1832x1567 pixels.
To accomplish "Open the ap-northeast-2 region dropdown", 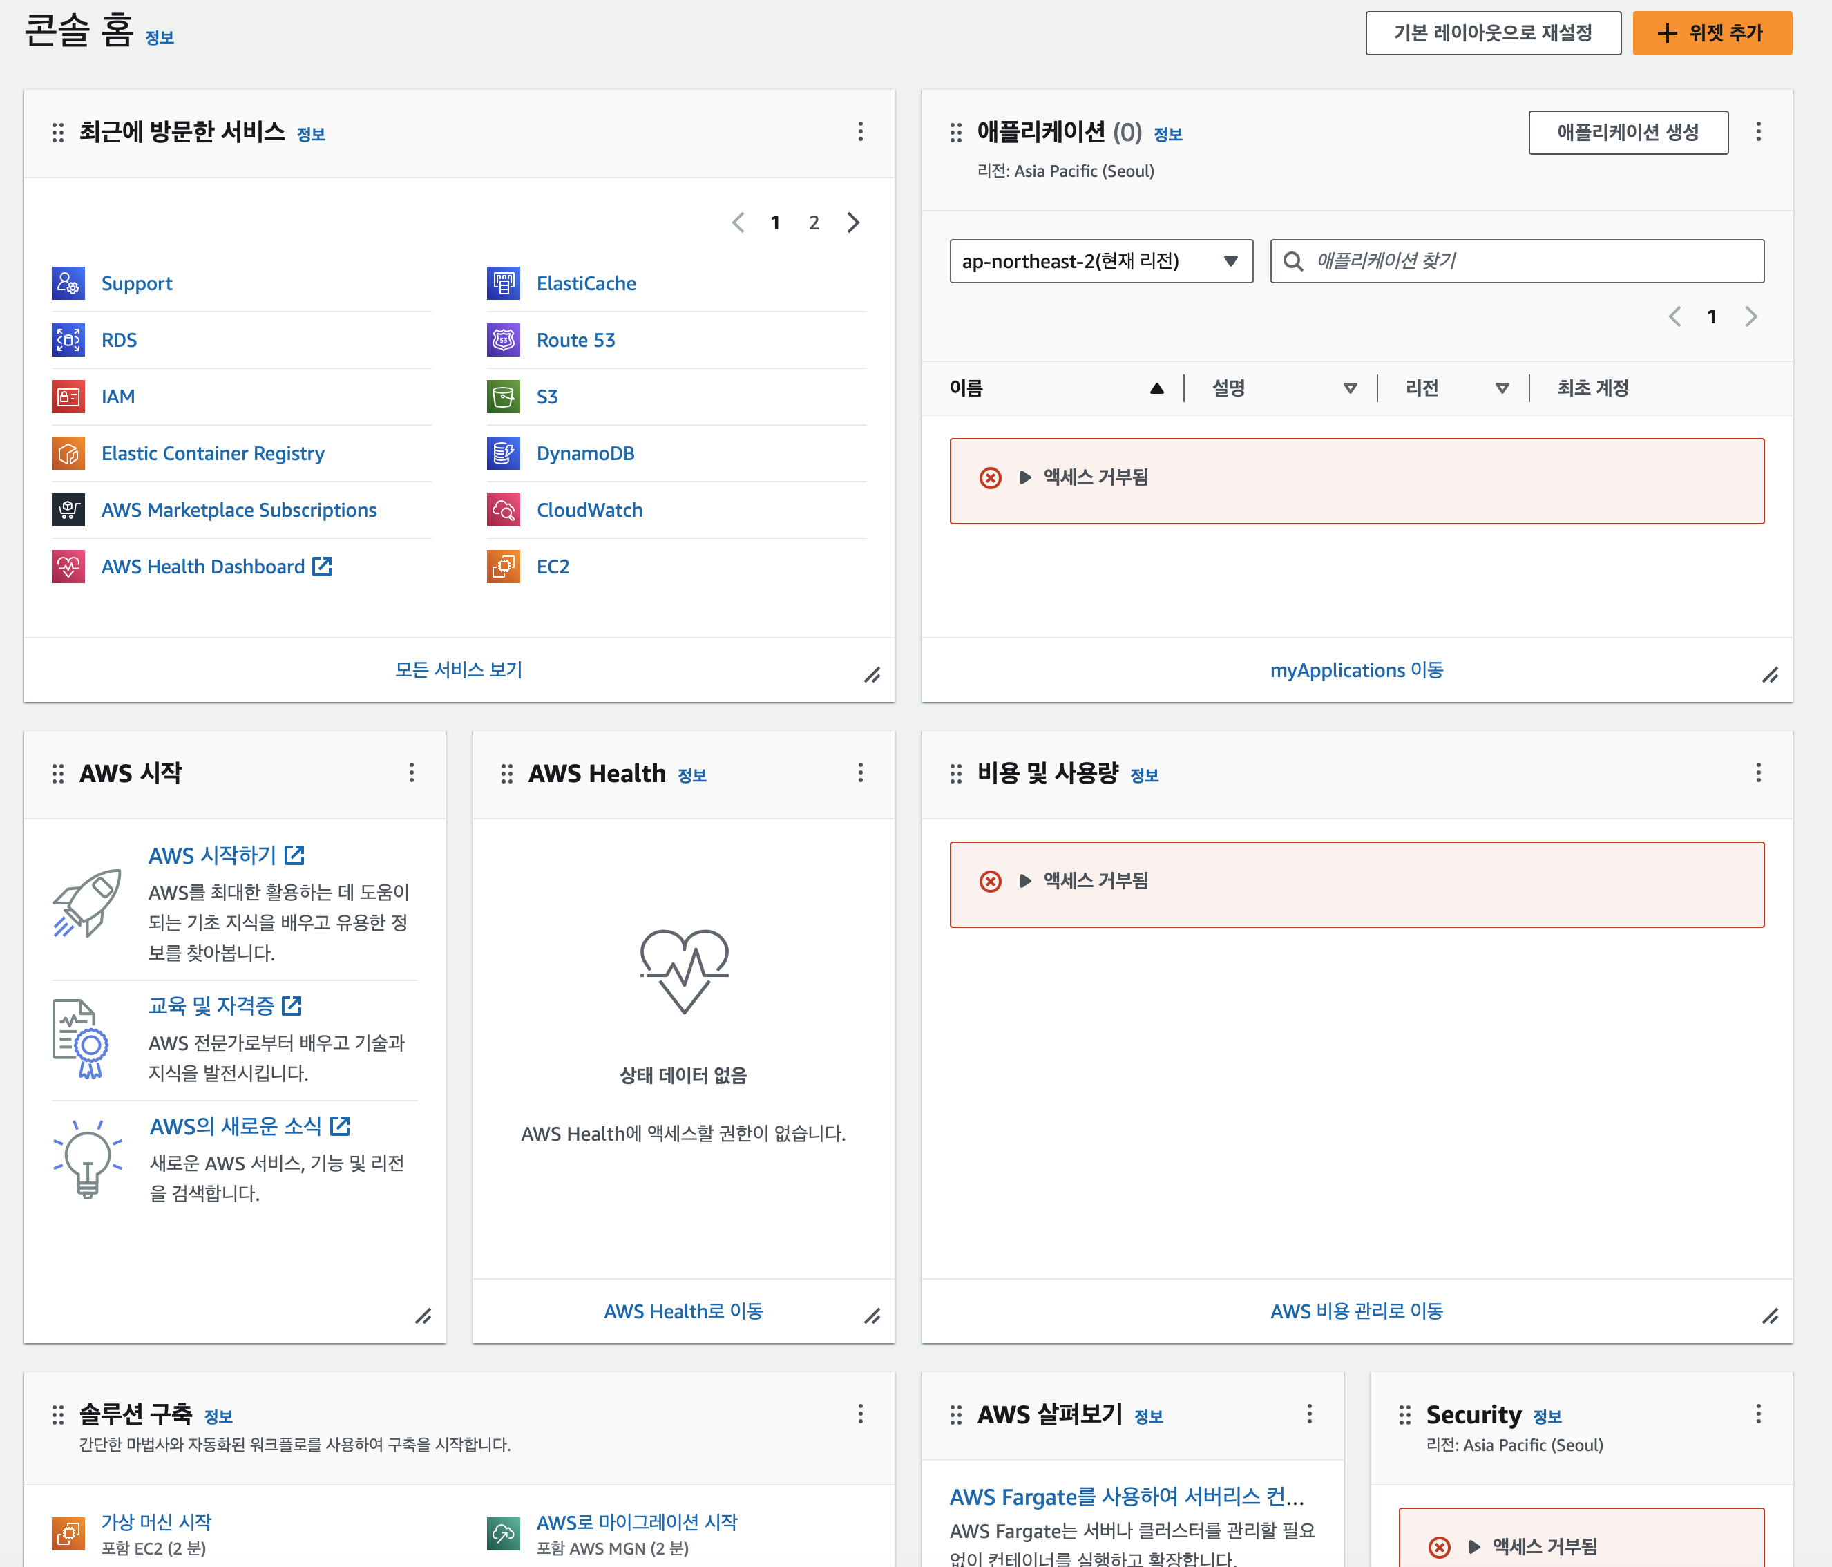I will point(1101,261).
